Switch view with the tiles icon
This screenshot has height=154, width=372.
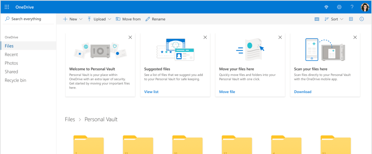click(x=351, y=19)
